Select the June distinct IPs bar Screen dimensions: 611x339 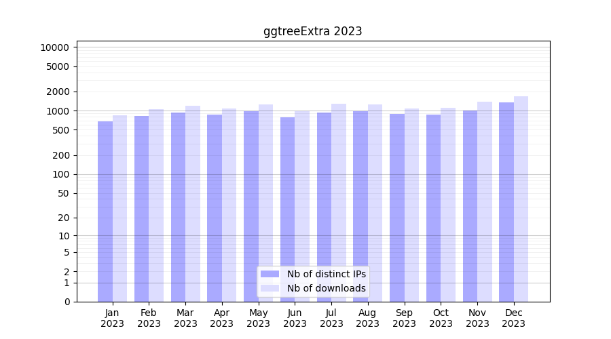click(x=288, y=210)
